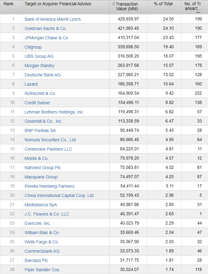The width and height of the screenshot is (208, 274).
Task: Select J.C. Flowers & Co. LLC
Action: [x=47, y=214]
